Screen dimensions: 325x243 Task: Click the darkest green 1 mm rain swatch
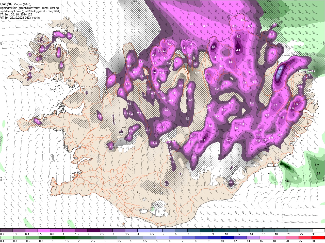tap(59, 237)
